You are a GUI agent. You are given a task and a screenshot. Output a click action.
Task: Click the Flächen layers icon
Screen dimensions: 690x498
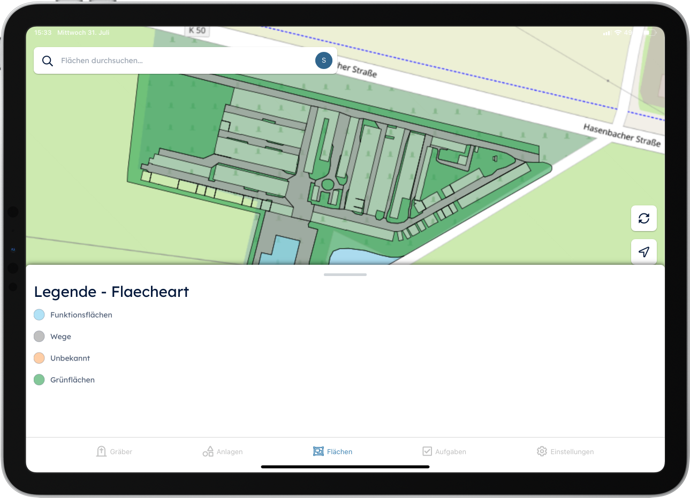pyautogui.click(x=319, y=451)
